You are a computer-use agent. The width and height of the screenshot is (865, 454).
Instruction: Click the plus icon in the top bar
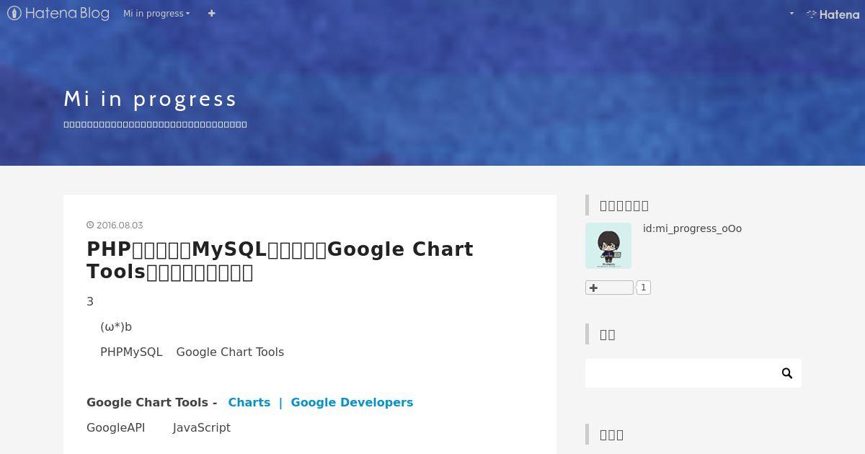click(211, 13)
